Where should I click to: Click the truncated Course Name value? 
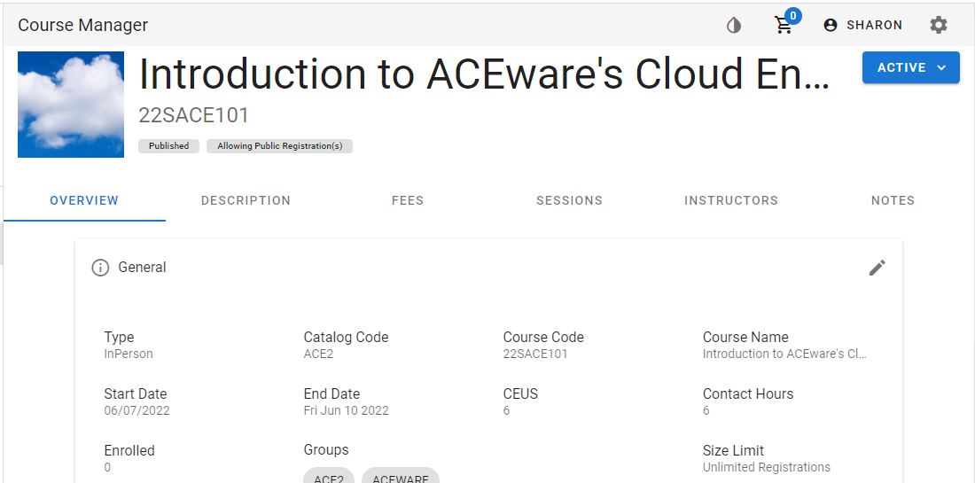coord(784,354)
